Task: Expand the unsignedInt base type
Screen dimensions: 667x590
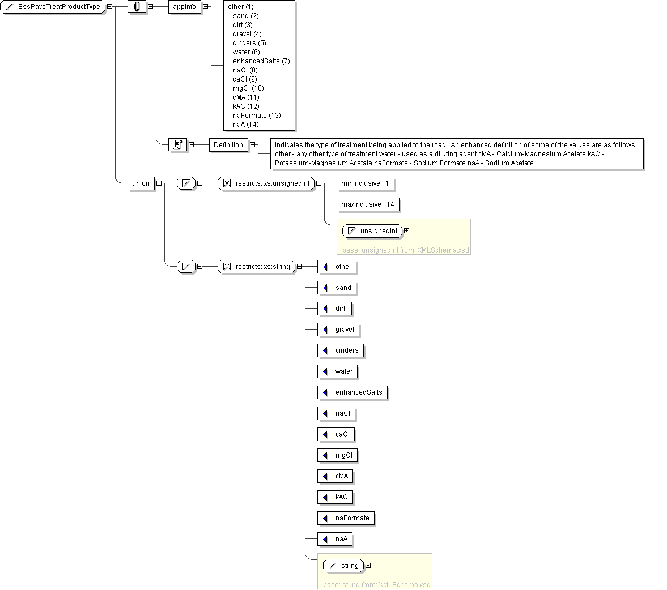Action: [406, 231]
